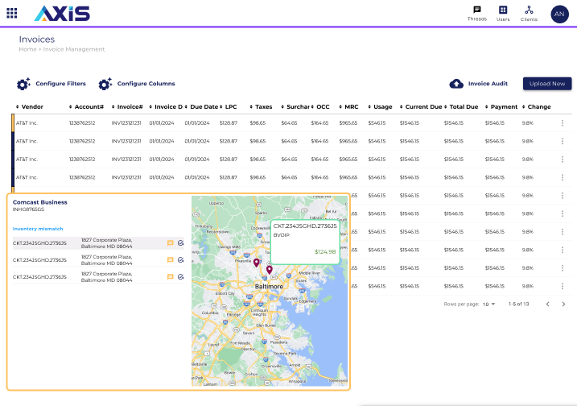Click the Configure Columns gear icon
This screenshot has width=577, height=406.
105,84
